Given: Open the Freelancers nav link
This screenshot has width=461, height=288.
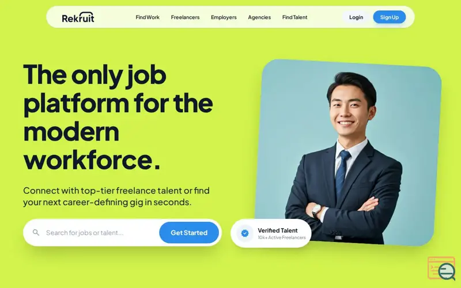Looking at the screenshot, I should click(x=185, y=17).
